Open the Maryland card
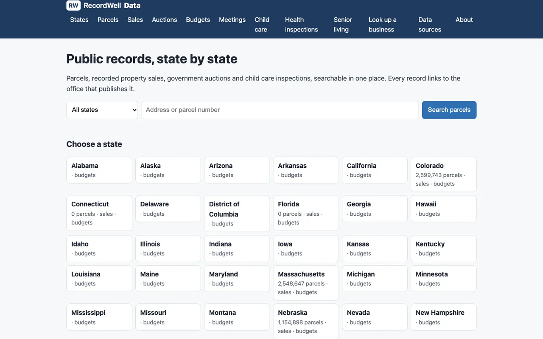Viewport: 543px width, 339px height. (x=237, y=278)
